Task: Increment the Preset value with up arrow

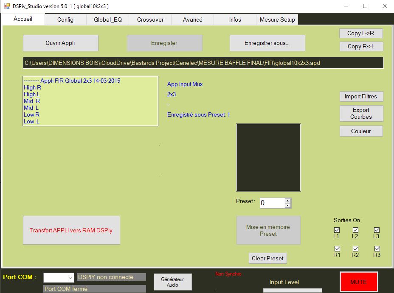Action: [x=288, y=201]
